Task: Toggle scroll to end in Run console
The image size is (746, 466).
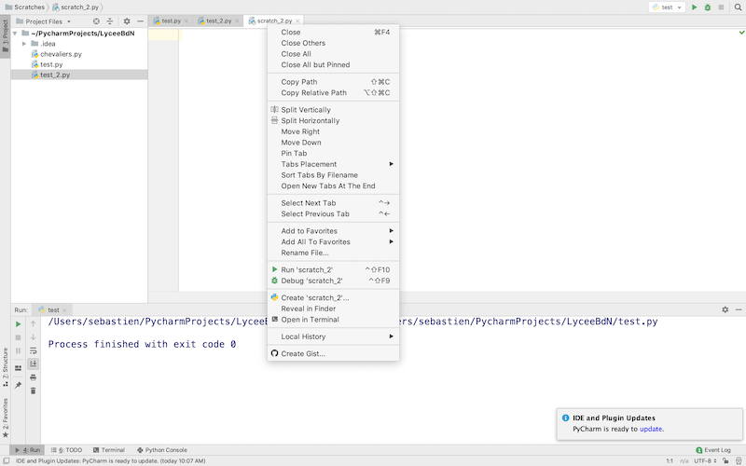Action: click(33, 363)
